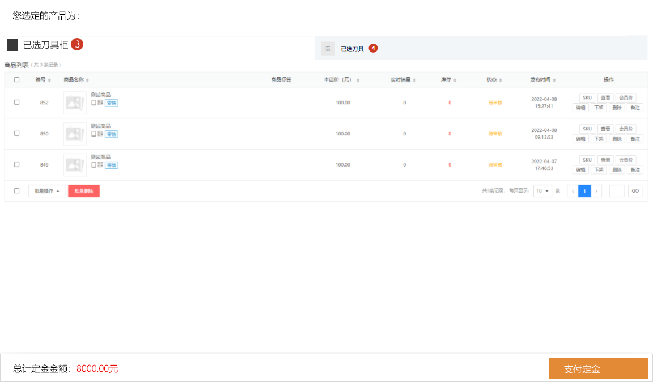653x382 pixels.
Task: Click the orange 支付定金 button
Action: pyautogui.click(x=597, y=368)
